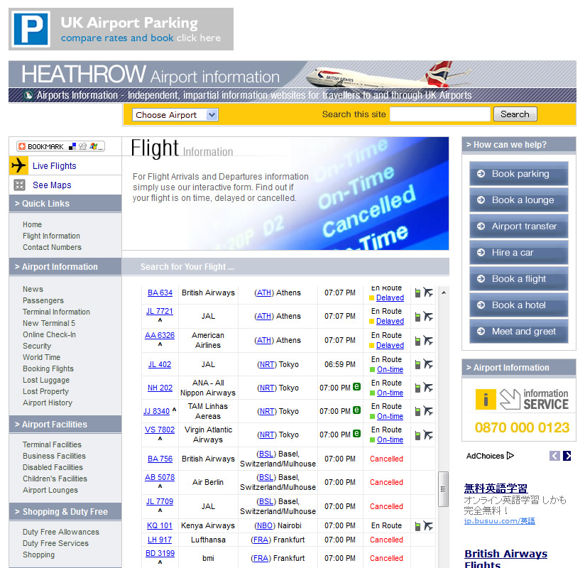The width and height of the screenshot is (585, 568).
Task: Open the Flight Information quick link
Action: 51,236
